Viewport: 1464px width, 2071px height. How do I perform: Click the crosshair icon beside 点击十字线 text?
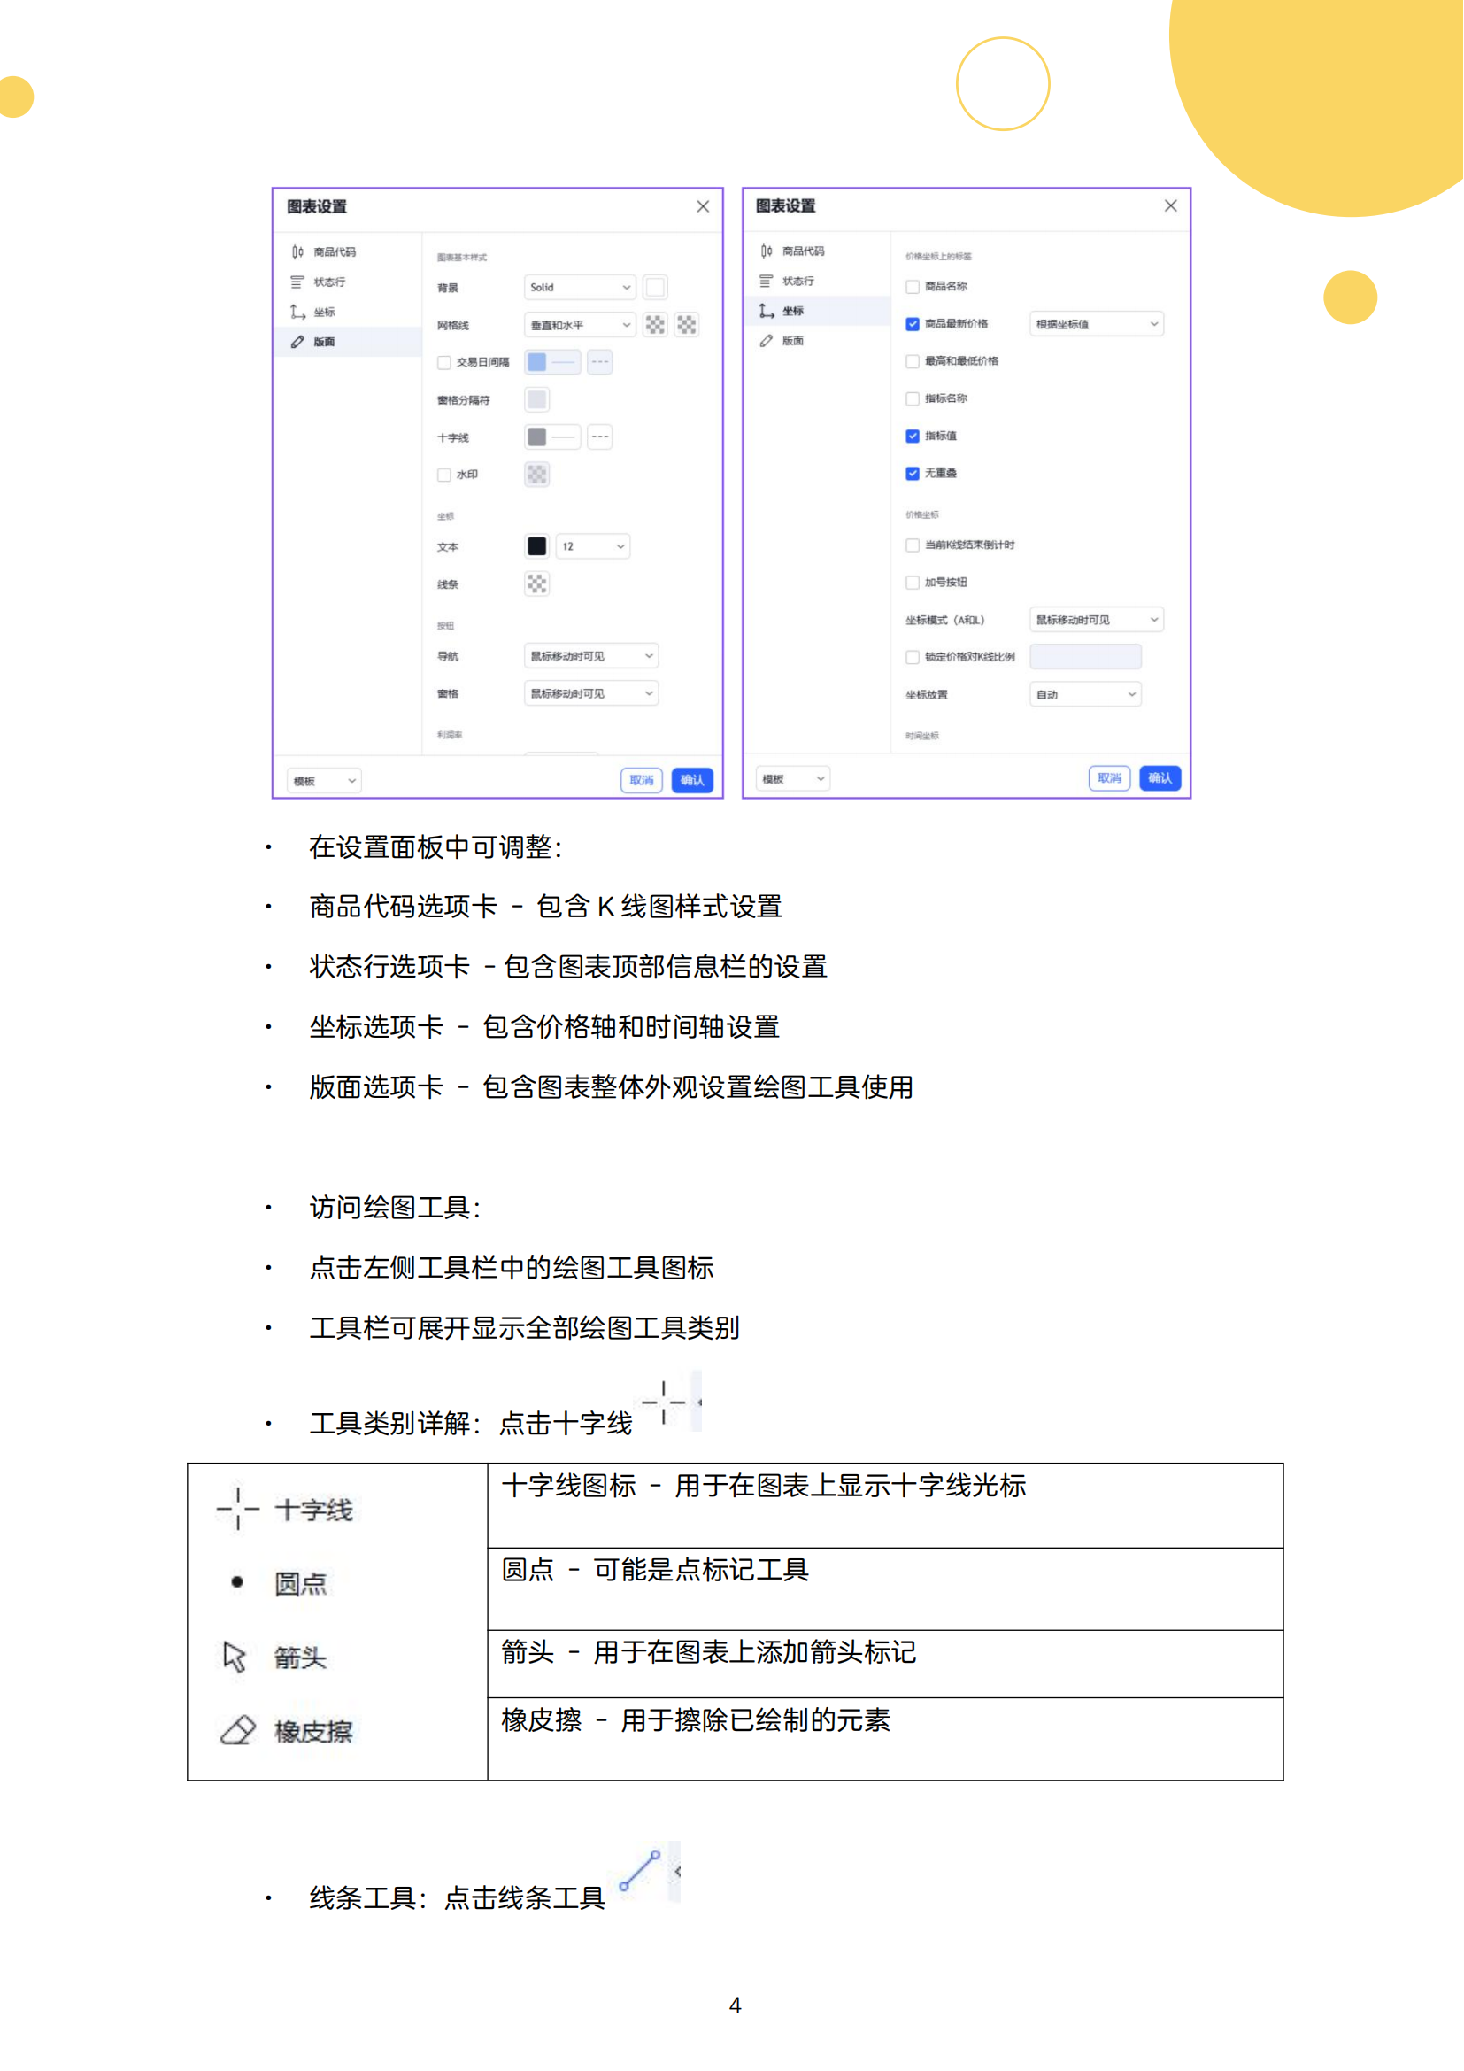(664, 1402)
